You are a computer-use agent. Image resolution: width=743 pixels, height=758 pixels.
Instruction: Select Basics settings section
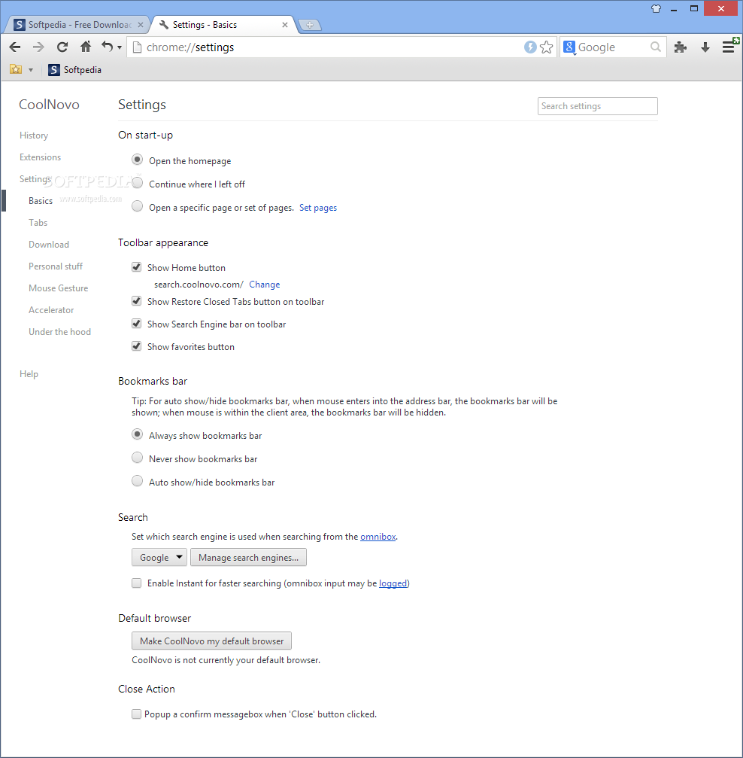pyautogui.click(x=41, y=201)
